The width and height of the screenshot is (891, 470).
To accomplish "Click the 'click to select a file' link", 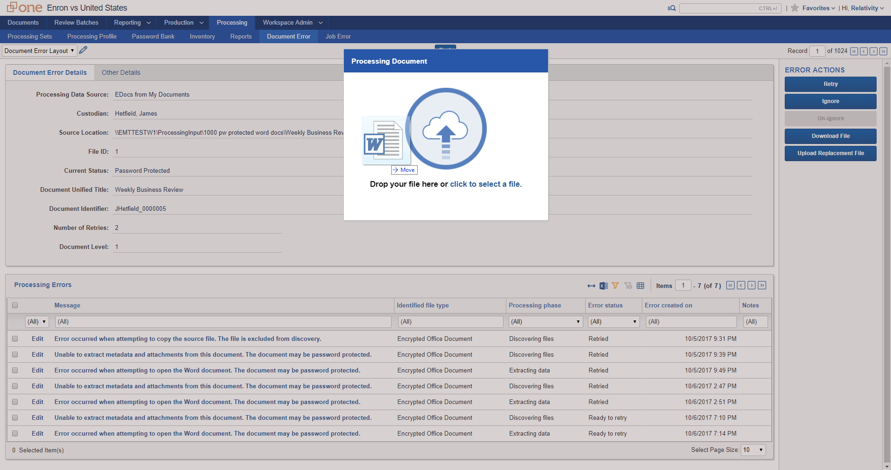I will [x=485, y=184].
